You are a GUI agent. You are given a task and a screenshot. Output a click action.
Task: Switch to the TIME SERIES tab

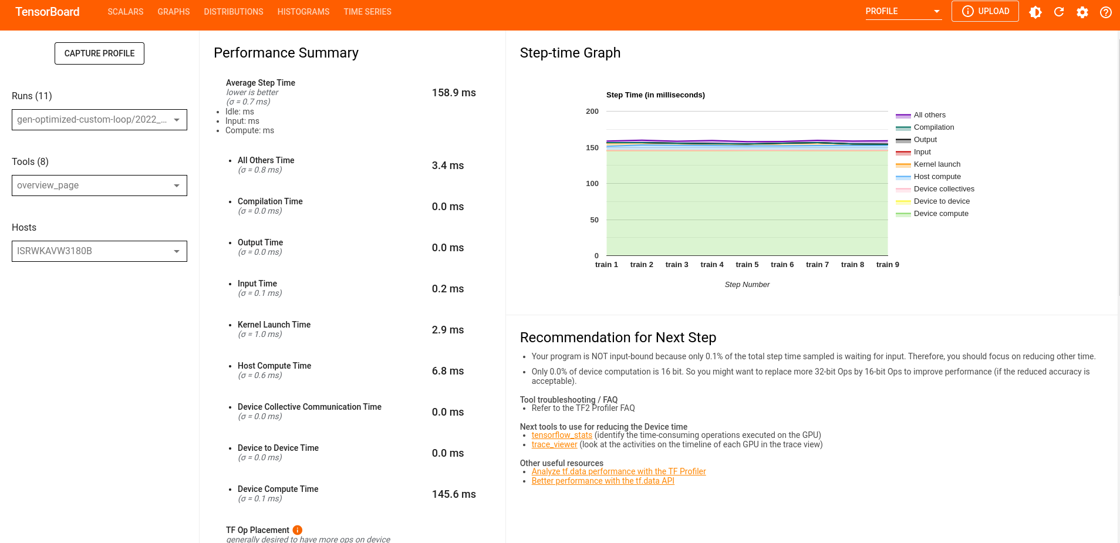coord(367,12)
